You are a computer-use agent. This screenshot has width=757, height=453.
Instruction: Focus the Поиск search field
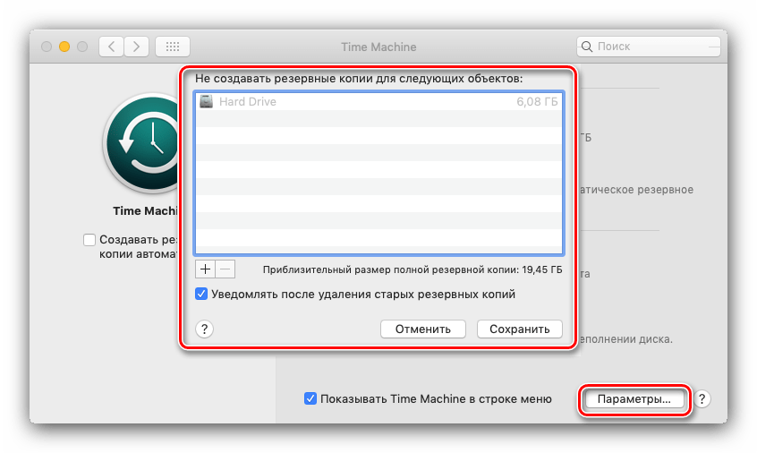(653, 47)
